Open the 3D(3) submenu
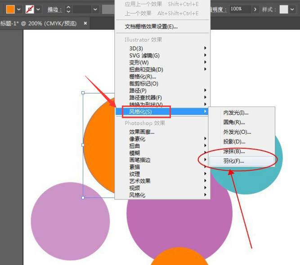The width and height of the screenshot is (300, 265). pyautogui.click(x=163, y=49)
